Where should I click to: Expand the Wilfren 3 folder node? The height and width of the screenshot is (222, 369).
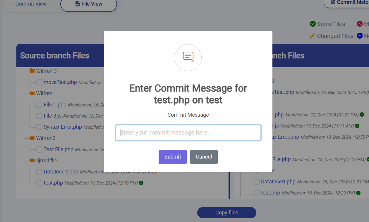46,71
